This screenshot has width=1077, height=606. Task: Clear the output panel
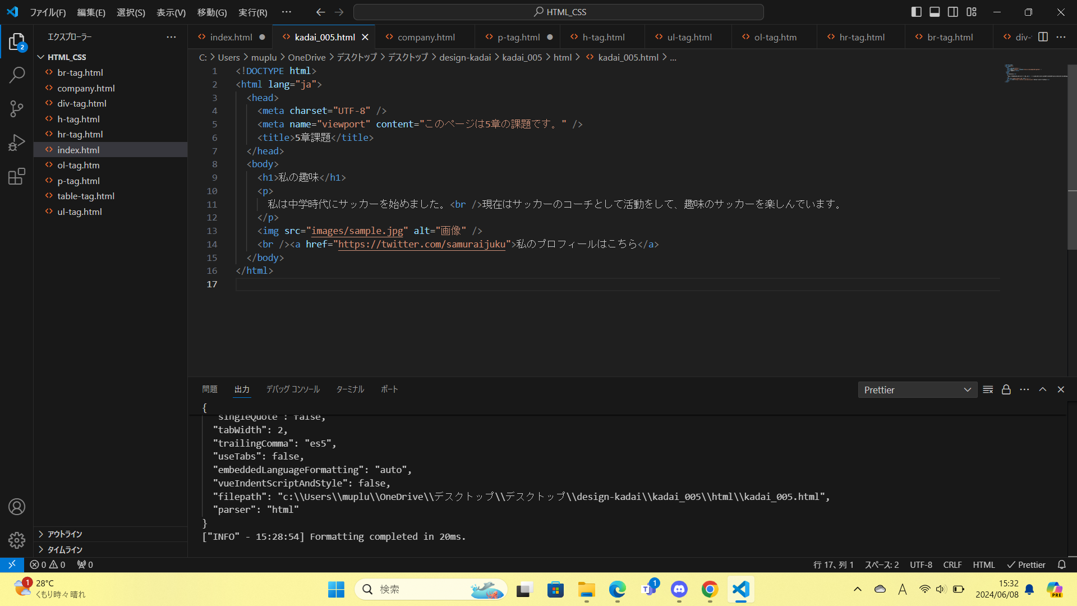988,389
